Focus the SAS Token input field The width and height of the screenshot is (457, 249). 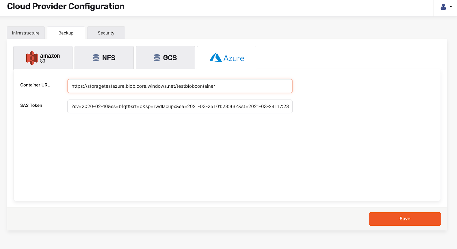click(180, 106)
